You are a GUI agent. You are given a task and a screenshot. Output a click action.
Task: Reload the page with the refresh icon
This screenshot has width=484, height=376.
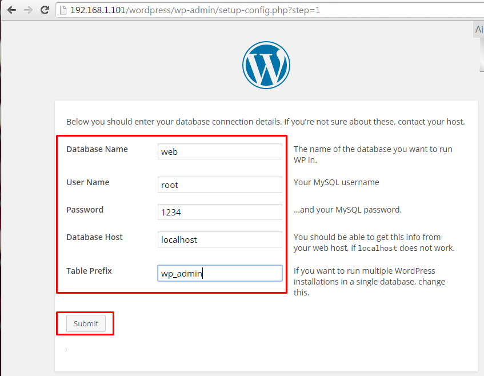[45, 10]
